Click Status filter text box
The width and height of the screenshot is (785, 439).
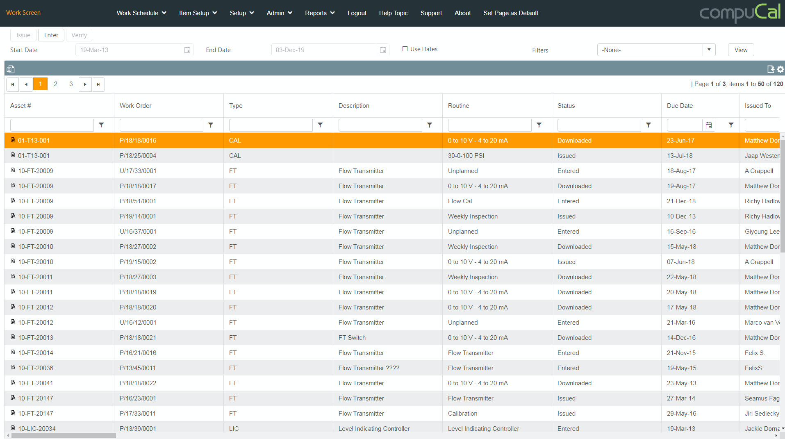pyautogui.click(x=599, y=125)
